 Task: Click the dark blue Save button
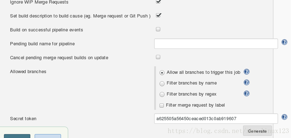click(x=17, y=136)
